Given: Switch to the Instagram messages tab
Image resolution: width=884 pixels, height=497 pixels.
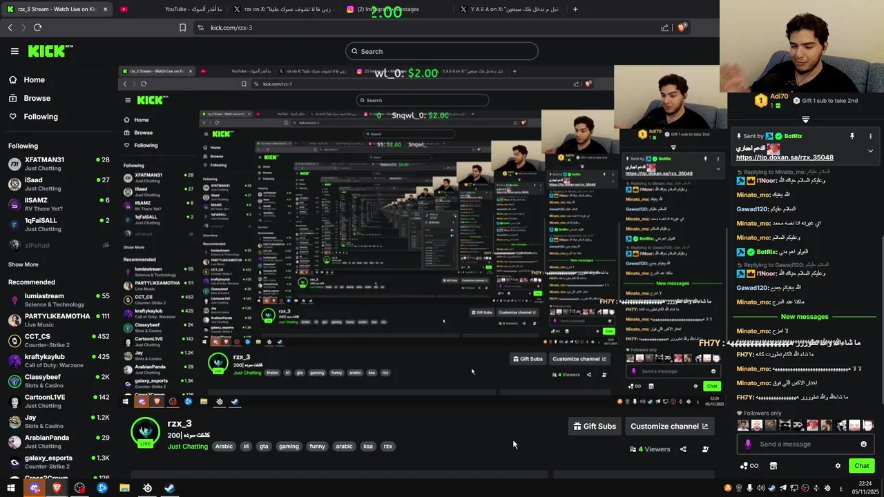Looking at the screenshot, I should click(x=392, y=9).
